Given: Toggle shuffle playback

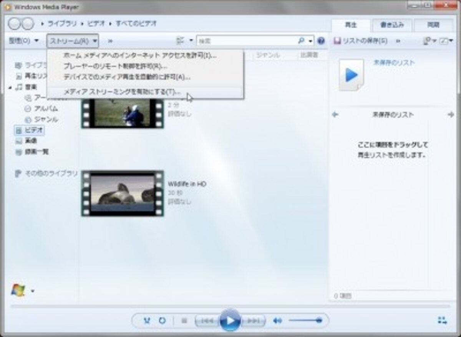Looking at the screenshot, I should point(147,320).
